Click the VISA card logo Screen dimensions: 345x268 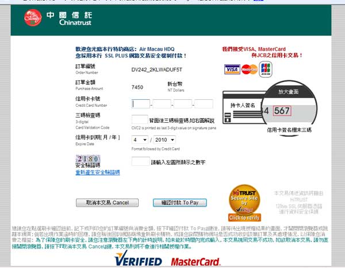(232, 69)
